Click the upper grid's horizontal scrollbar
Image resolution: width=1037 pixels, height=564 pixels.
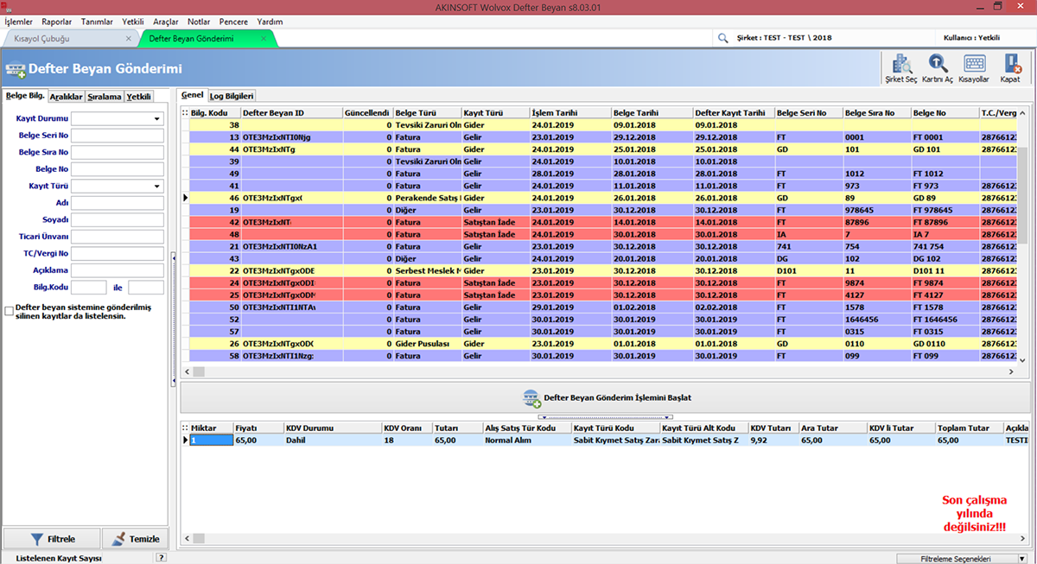(x=596, y=371)
